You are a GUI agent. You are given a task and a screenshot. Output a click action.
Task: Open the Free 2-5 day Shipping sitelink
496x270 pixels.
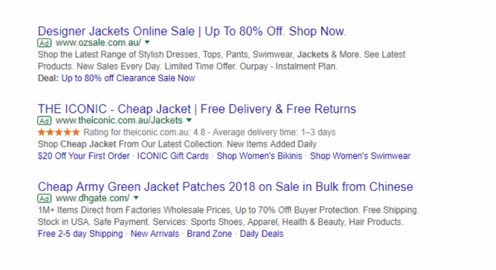coord(80,234)
